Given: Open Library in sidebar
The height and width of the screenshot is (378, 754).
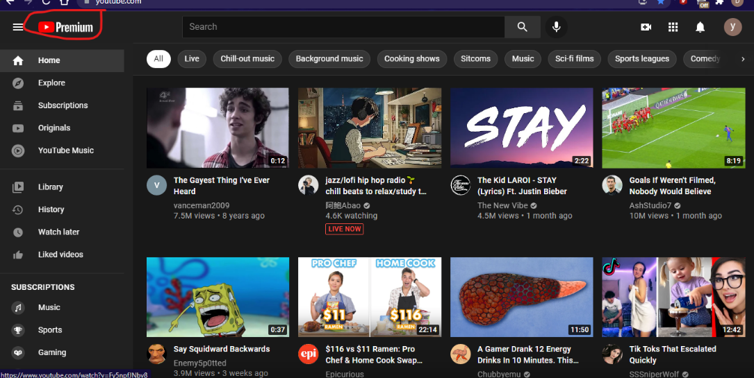Looking at the screenshot, I should point(62,187).
